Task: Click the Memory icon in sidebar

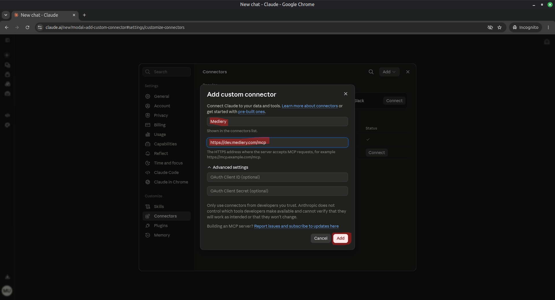Action: coord(148,235)
